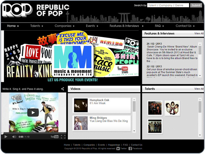Click the 'Let us produce your events!' caption
The image size is (205, 154).
[x=73, y=80]
